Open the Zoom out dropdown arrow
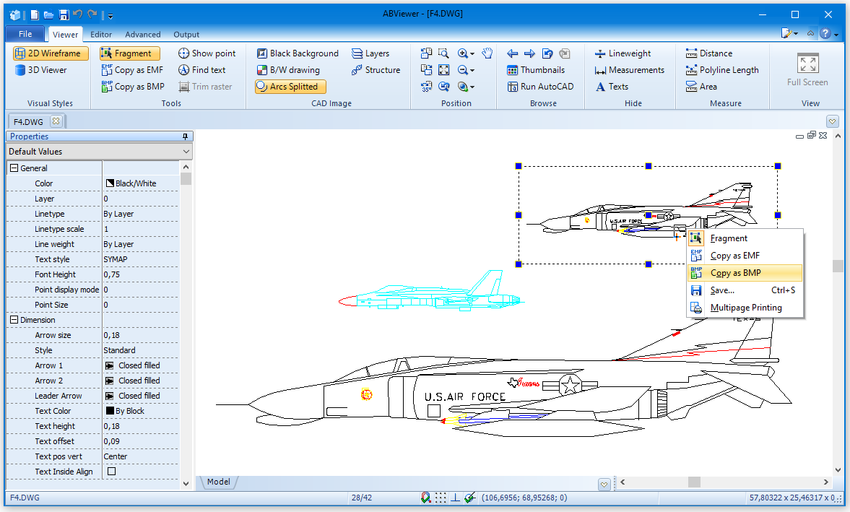This screenshot has width=850, height=512. pos(472,71)
